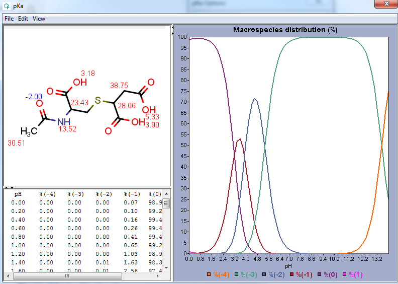Click the vertical scrollbar thumb of table
Viewport: 398px width, 284px height.
[166, 203]
